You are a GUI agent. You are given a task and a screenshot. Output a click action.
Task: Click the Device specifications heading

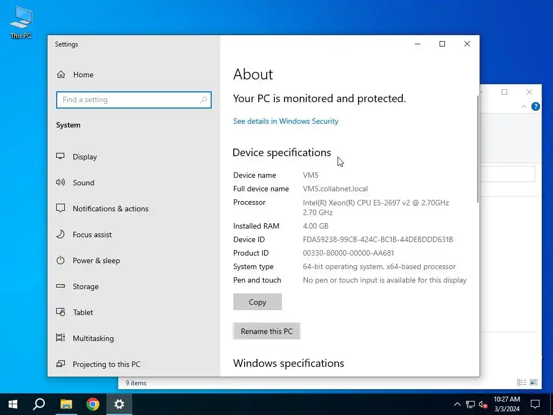282,152
